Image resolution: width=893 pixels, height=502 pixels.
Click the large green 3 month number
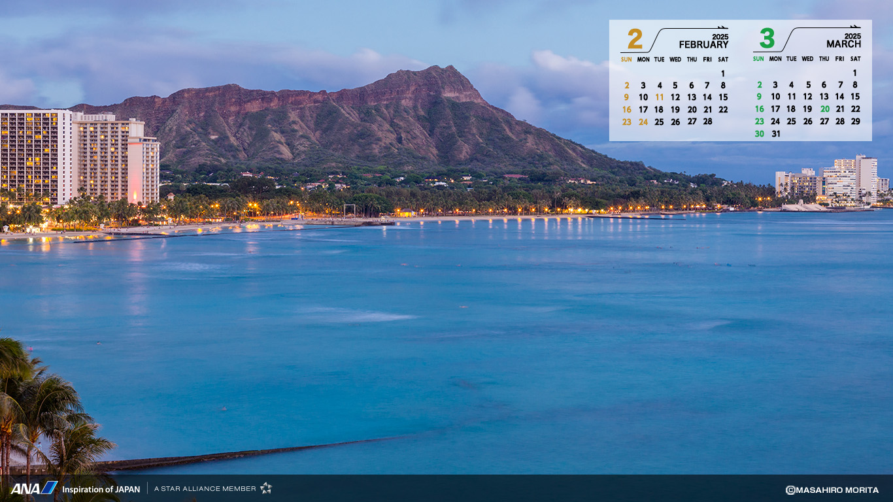[767, 39]
